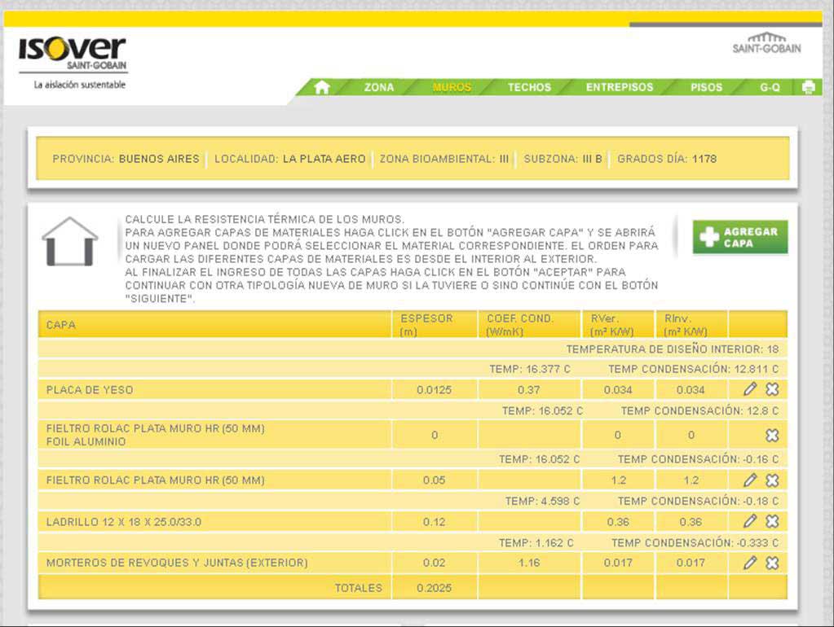The height and width of the screenshot is (627, 834).
Task: Remove the Foil Aluminio layer row
Action: [772, 435]
